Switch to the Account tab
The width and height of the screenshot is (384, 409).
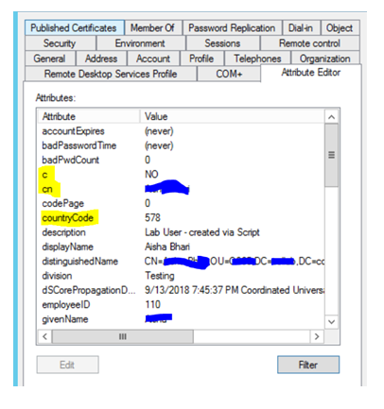click(153, 59)
